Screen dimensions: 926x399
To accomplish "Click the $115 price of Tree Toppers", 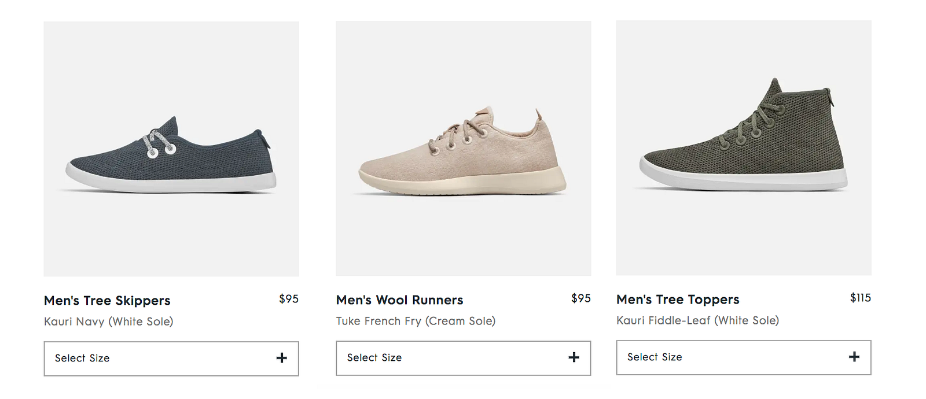I will (860, 298).
